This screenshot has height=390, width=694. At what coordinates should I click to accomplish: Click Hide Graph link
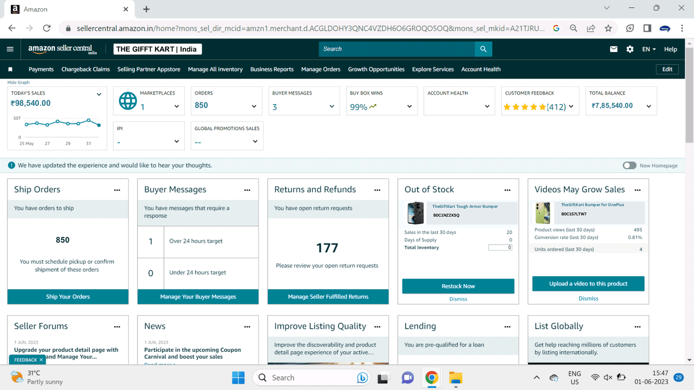[x=19, y=82]
